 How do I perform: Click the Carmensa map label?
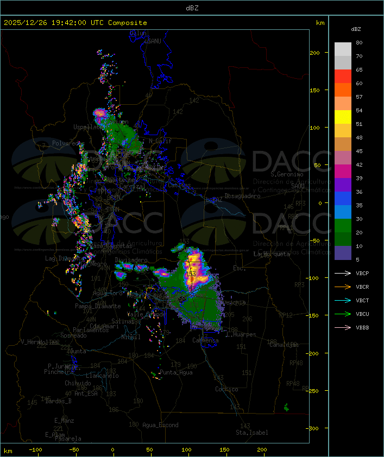[x=205, y=340]
